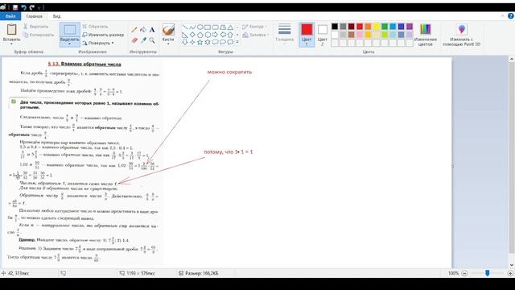
Task: Click the vertical scrollbar down arrow
Action: point(512,265)
